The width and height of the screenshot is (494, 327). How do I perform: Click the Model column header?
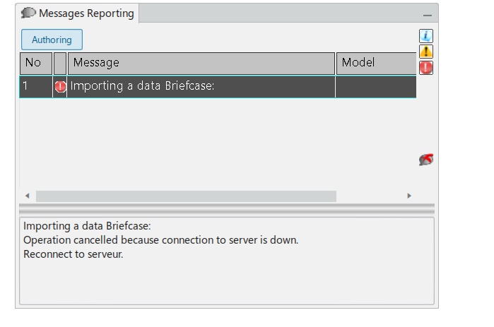375,63
